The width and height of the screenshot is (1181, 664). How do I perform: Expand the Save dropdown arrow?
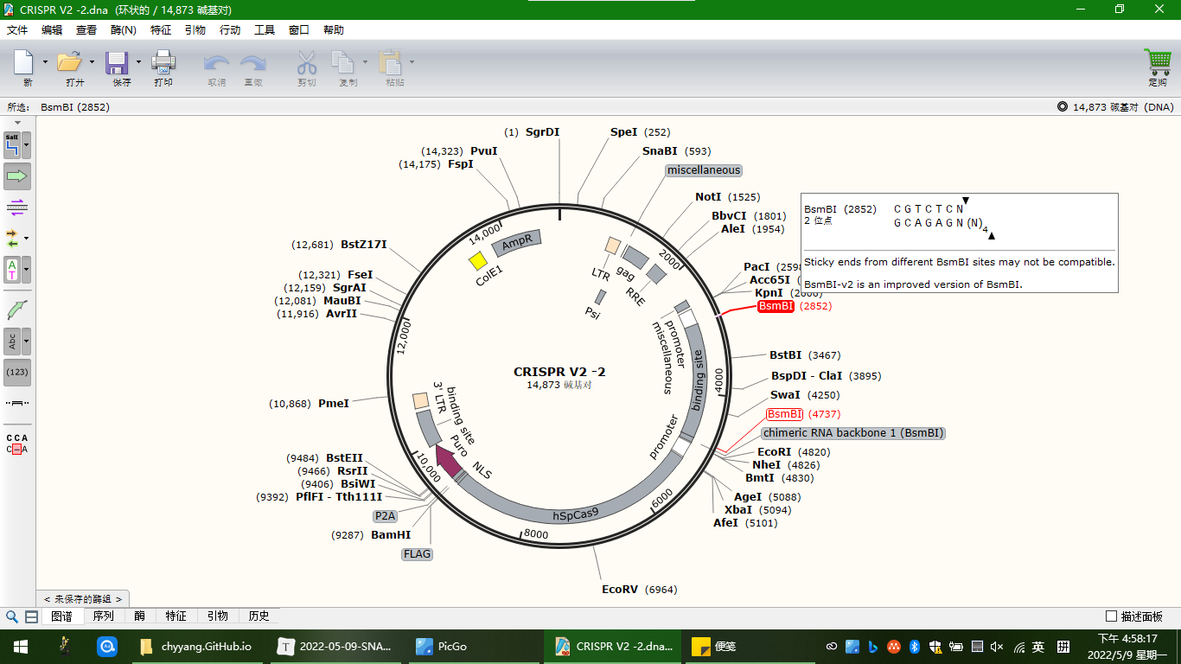click(x=138, y=61)
